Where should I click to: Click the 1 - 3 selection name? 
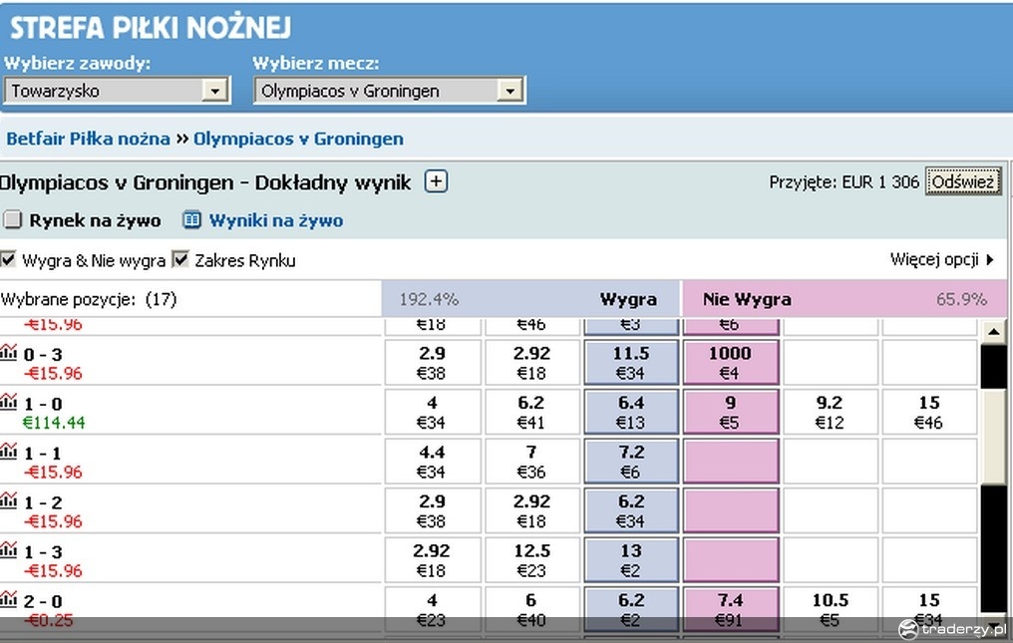pyautogui.click(x=43, y=552)
